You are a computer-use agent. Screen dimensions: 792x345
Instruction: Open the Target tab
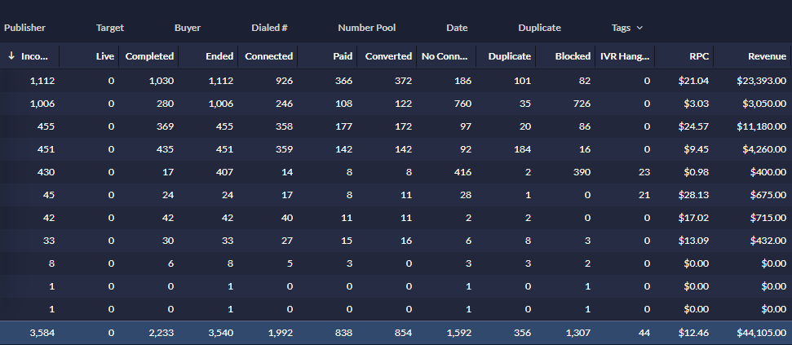click(x=110, y=28)
